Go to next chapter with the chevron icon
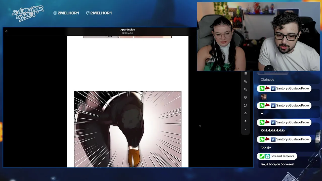Viewport: 322px width, 181px height. (245, 129)
